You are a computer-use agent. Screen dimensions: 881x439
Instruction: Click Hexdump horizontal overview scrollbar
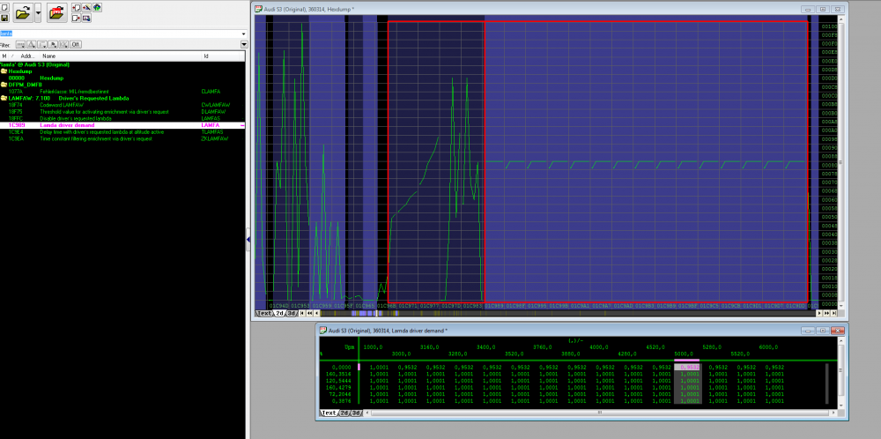click(567, 313)
